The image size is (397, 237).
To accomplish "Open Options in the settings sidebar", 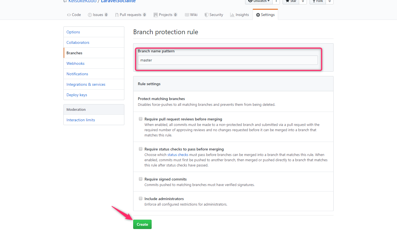I will click(94, 32).
